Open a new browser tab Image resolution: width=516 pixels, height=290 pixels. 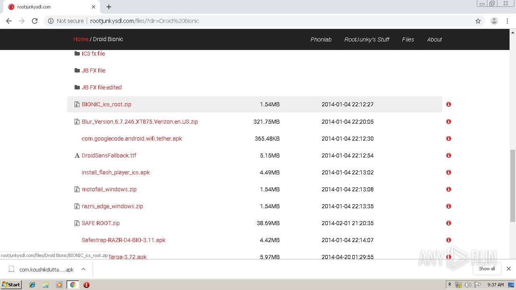(x=109, y=7)
